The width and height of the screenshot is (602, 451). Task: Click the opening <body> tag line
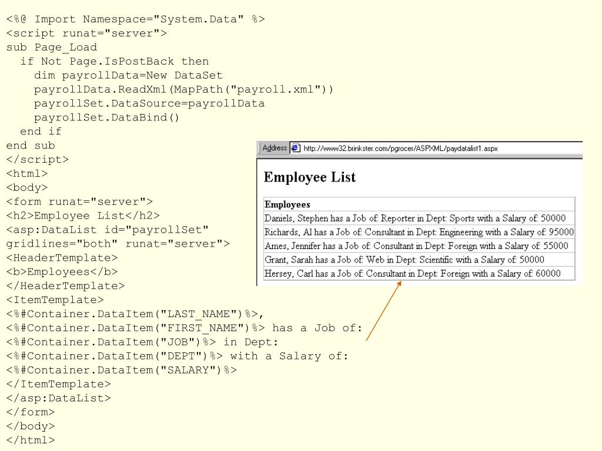[27, 188]
